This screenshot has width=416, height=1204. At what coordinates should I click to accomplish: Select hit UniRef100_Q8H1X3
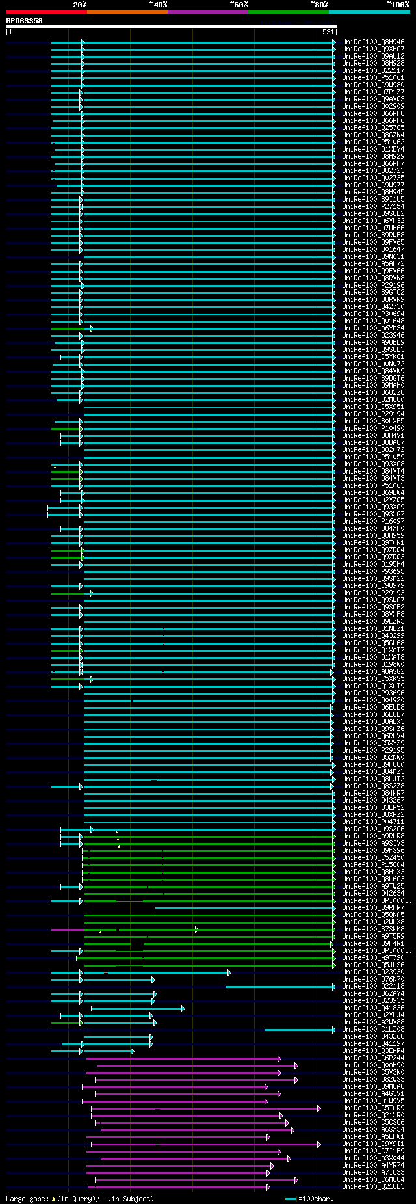pos(373,872)
